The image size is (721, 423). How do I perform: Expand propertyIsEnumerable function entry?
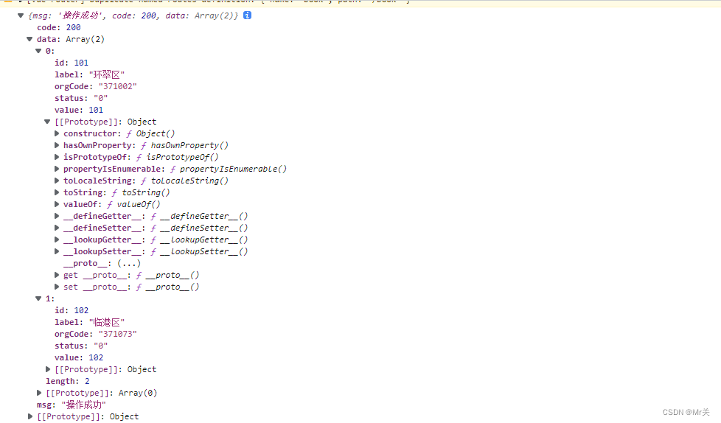[57, 169]
